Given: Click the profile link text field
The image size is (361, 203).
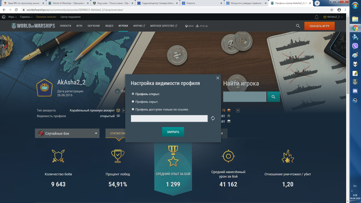Looking at the screenshot, I should click(169, 119).
